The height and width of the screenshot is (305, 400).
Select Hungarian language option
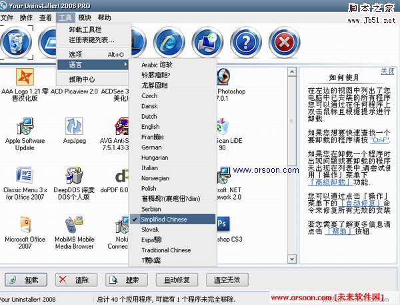(x=173, y=158)
